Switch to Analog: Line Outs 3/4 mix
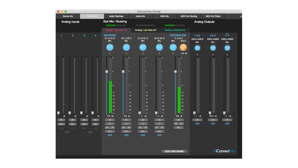This screenshot has height=168, width=298. click(x=146, y=30)
